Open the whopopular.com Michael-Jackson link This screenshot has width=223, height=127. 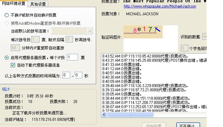coord(160,6)
